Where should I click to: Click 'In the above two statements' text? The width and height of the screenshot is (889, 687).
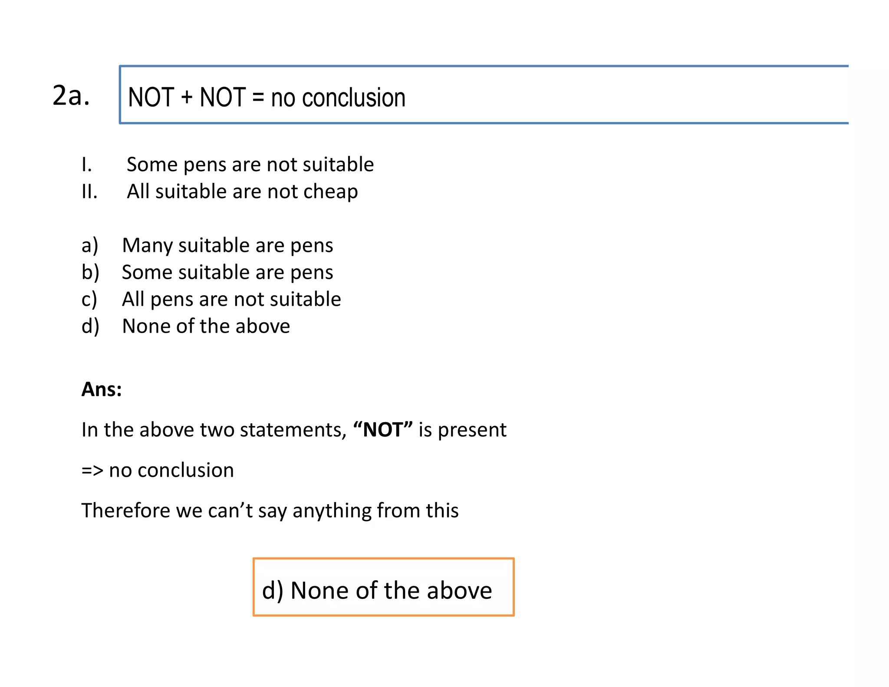pyautogui.click(x=214, y=429)
